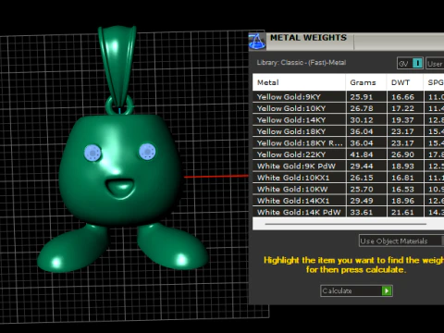This screenshot has width=444, height=333.
Task: Select the Yellow Gold:10KY row
Action: tap(349, 108)
